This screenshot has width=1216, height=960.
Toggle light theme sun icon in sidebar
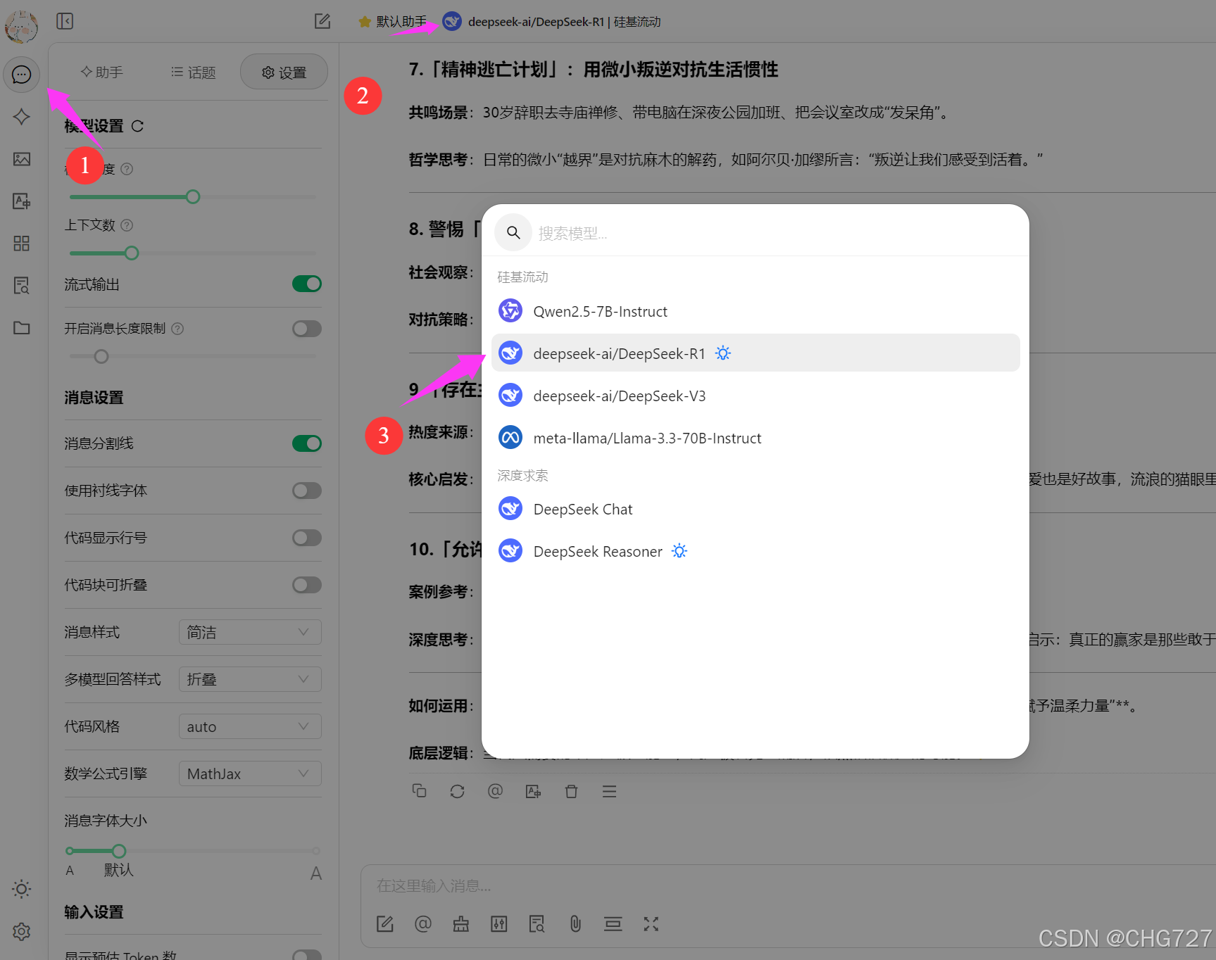coord(22,889)
